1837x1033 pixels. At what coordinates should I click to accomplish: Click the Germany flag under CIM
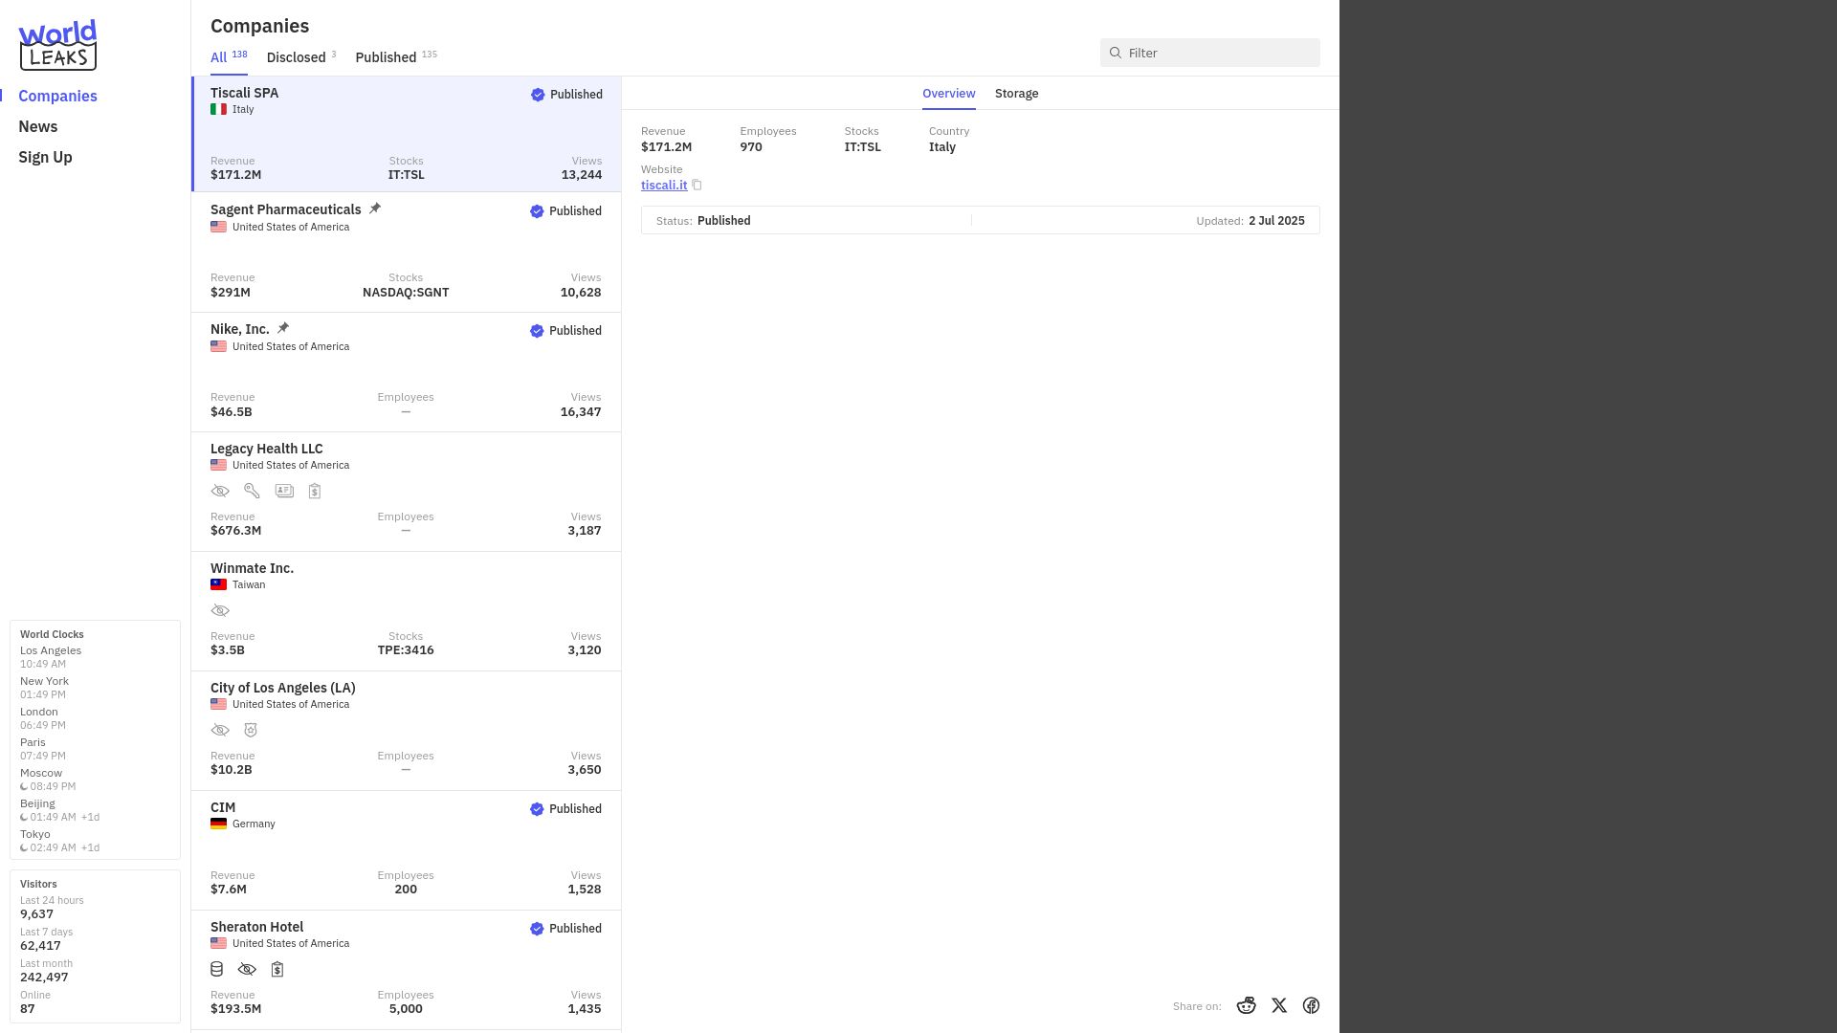coord(218,824)
